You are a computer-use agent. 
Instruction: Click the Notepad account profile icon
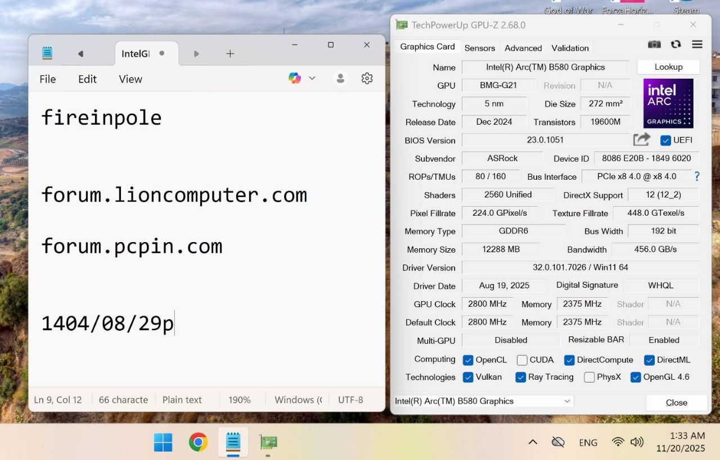340,79
